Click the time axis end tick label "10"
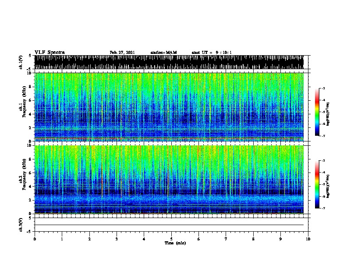The height and width of the screenshot is (268, 347). [x=308, y=239]
